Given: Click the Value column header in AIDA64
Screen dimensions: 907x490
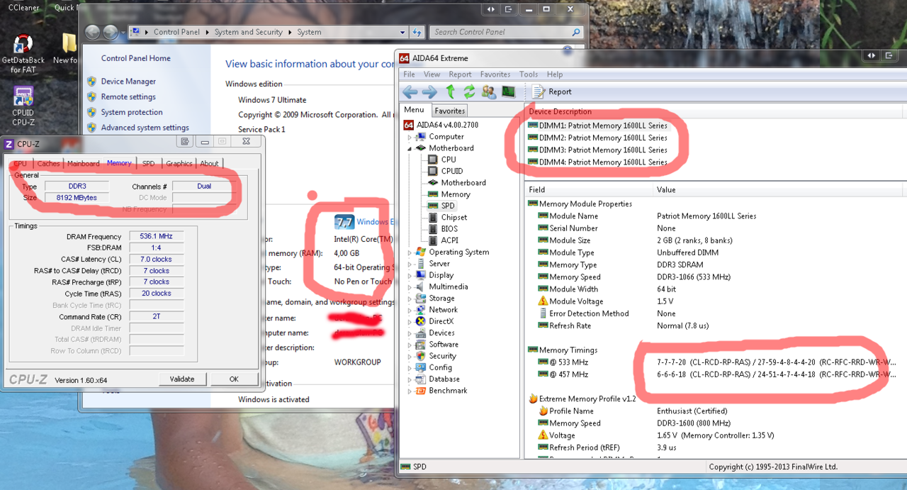Looking at the screenshot, I should point(779,189).
